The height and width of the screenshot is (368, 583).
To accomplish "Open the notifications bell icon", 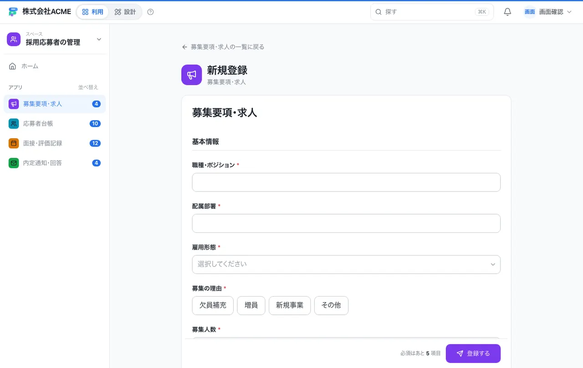I will click(507, 12).
